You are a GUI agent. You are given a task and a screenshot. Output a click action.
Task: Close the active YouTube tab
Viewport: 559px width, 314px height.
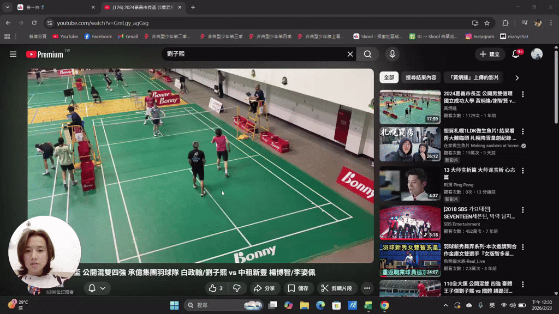[180, 7]
